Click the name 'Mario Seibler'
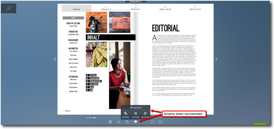 (73, 59)
